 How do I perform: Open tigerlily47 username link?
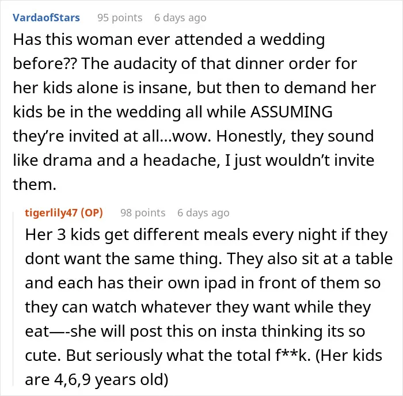tap(51, 213)
